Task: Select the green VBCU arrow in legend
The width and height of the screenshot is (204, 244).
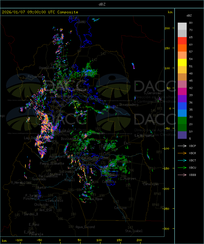Action: (x=182, y=167)
